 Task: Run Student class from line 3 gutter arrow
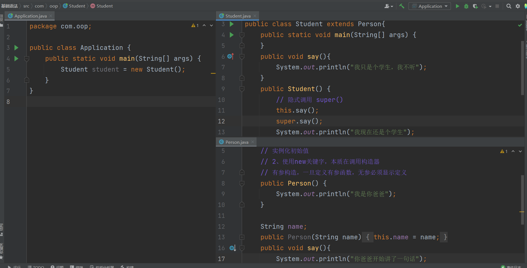click(x=231, y=24)
